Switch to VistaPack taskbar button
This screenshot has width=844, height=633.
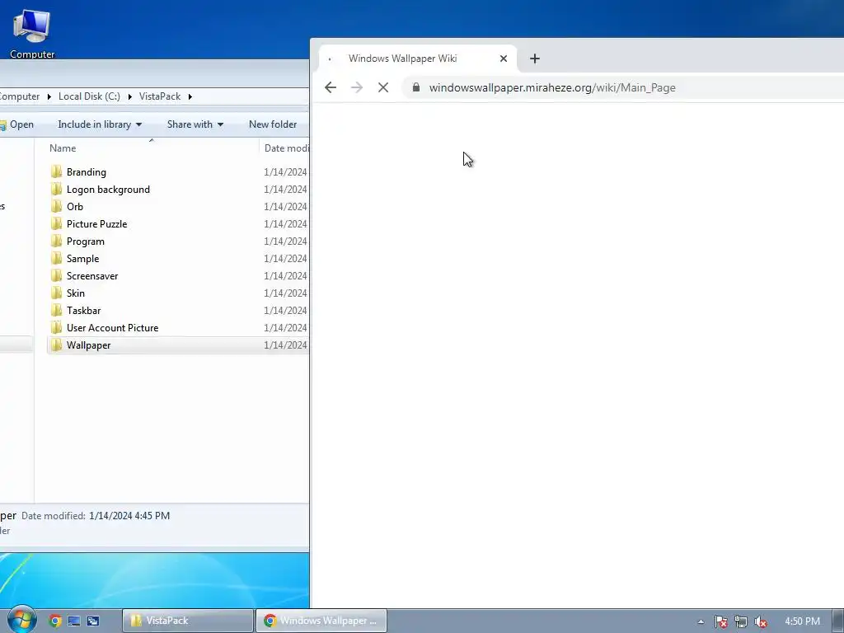tap(188, 621)
